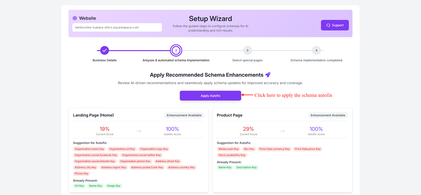Viewport: 421px width, 195px height.
Task: Click the Landing Page Enhancement Available badge
Action: coord(184,115)
